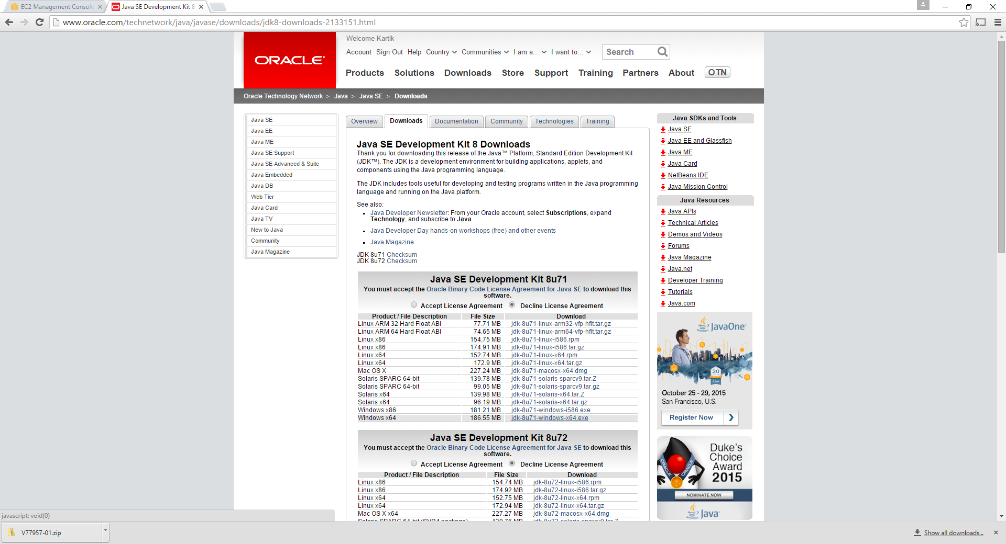1006x544 pixels.
Task: Switch to the Documentation tab
Action: (x=456, y=121)
